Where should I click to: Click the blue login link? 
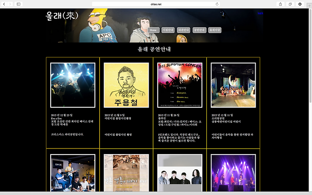[x=260, y=13]
